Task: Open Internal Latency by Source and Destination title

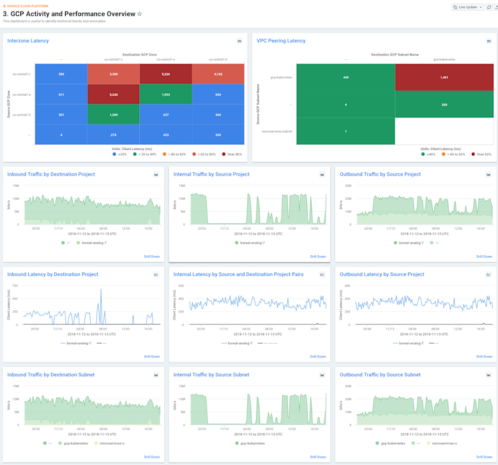Action: click(239, 274)
